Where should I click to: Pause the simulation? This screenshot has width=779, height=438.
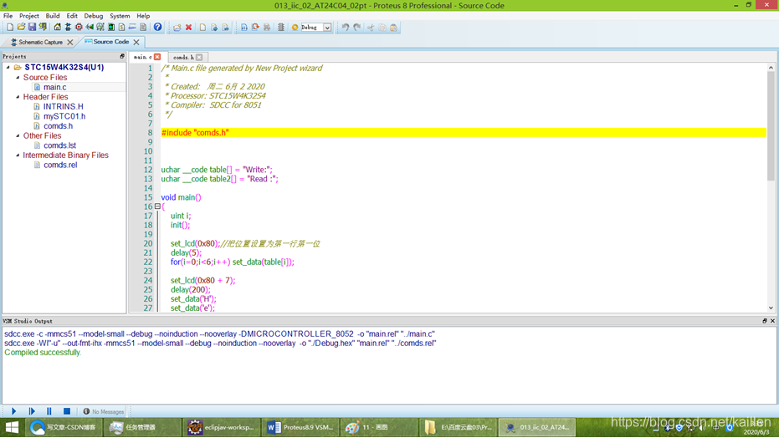point(49,411)
